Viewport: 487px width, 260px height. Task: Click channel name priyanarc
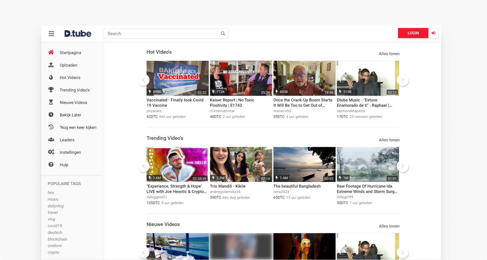pyautogui.click(x=154, y=111)
